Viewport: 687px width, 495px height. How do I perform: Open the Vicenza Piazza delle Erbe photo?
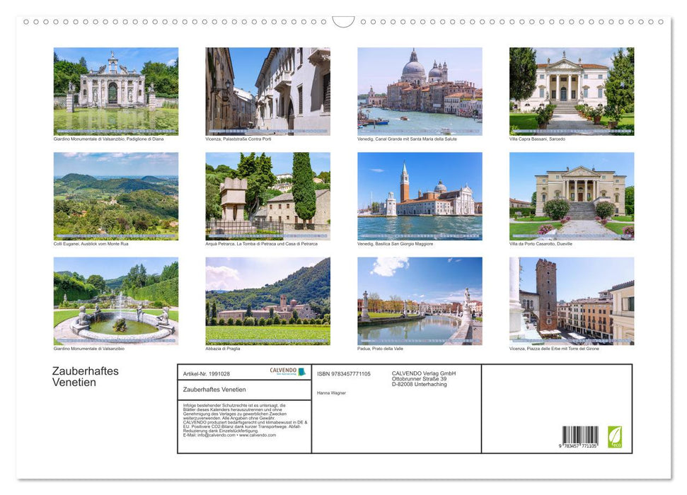pyautogui.click(x=572, y=301)
